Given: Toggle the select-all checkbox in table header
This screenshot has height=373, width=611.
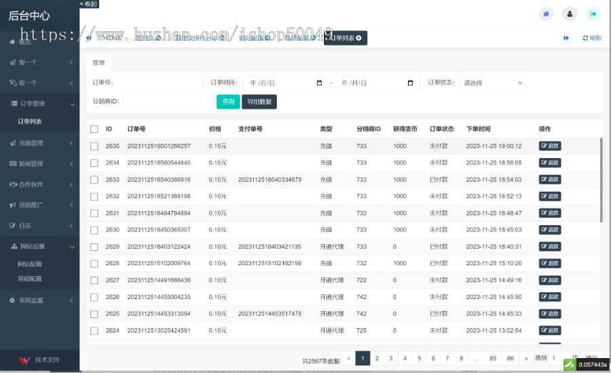Looking at the screenshot, I should 94,129.
